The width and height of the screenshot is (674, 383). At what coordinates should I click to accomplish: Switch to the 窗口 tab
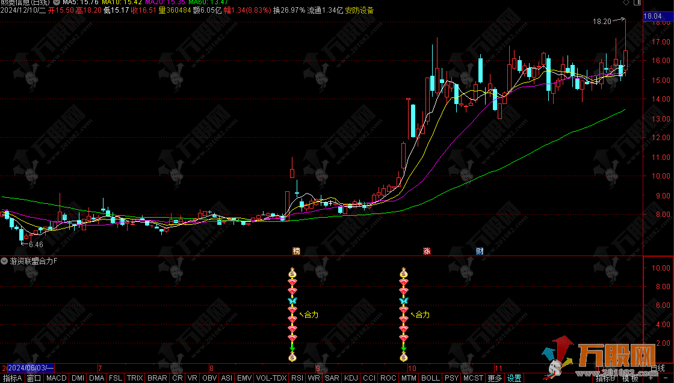pos(34,378)
